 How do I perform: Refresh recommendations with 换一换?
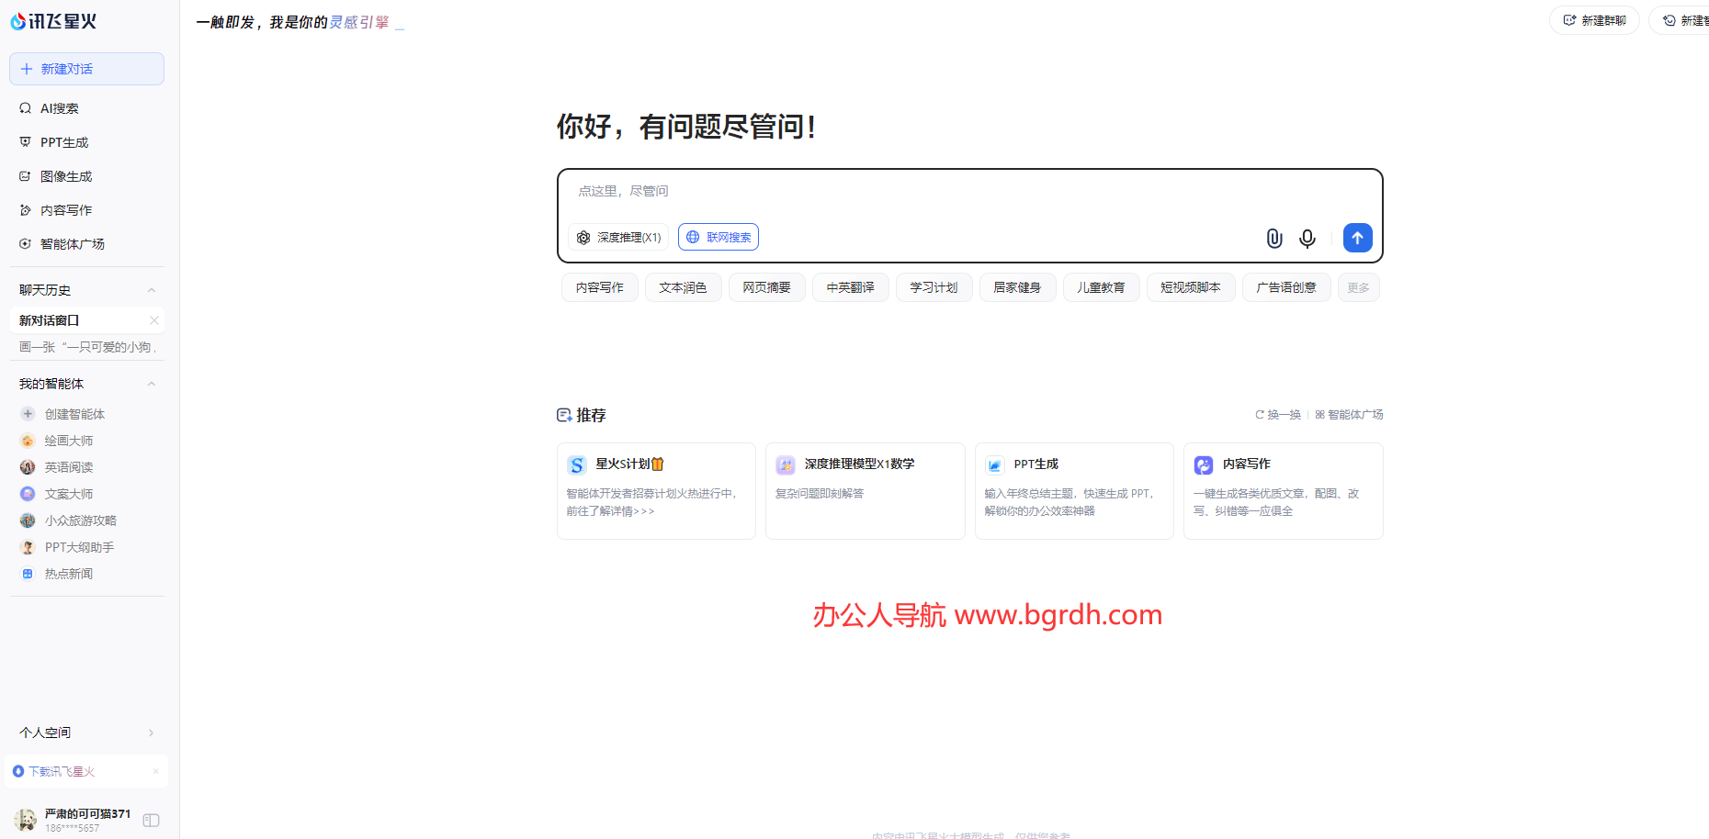pyautogui.click(x=1278, y=415)
